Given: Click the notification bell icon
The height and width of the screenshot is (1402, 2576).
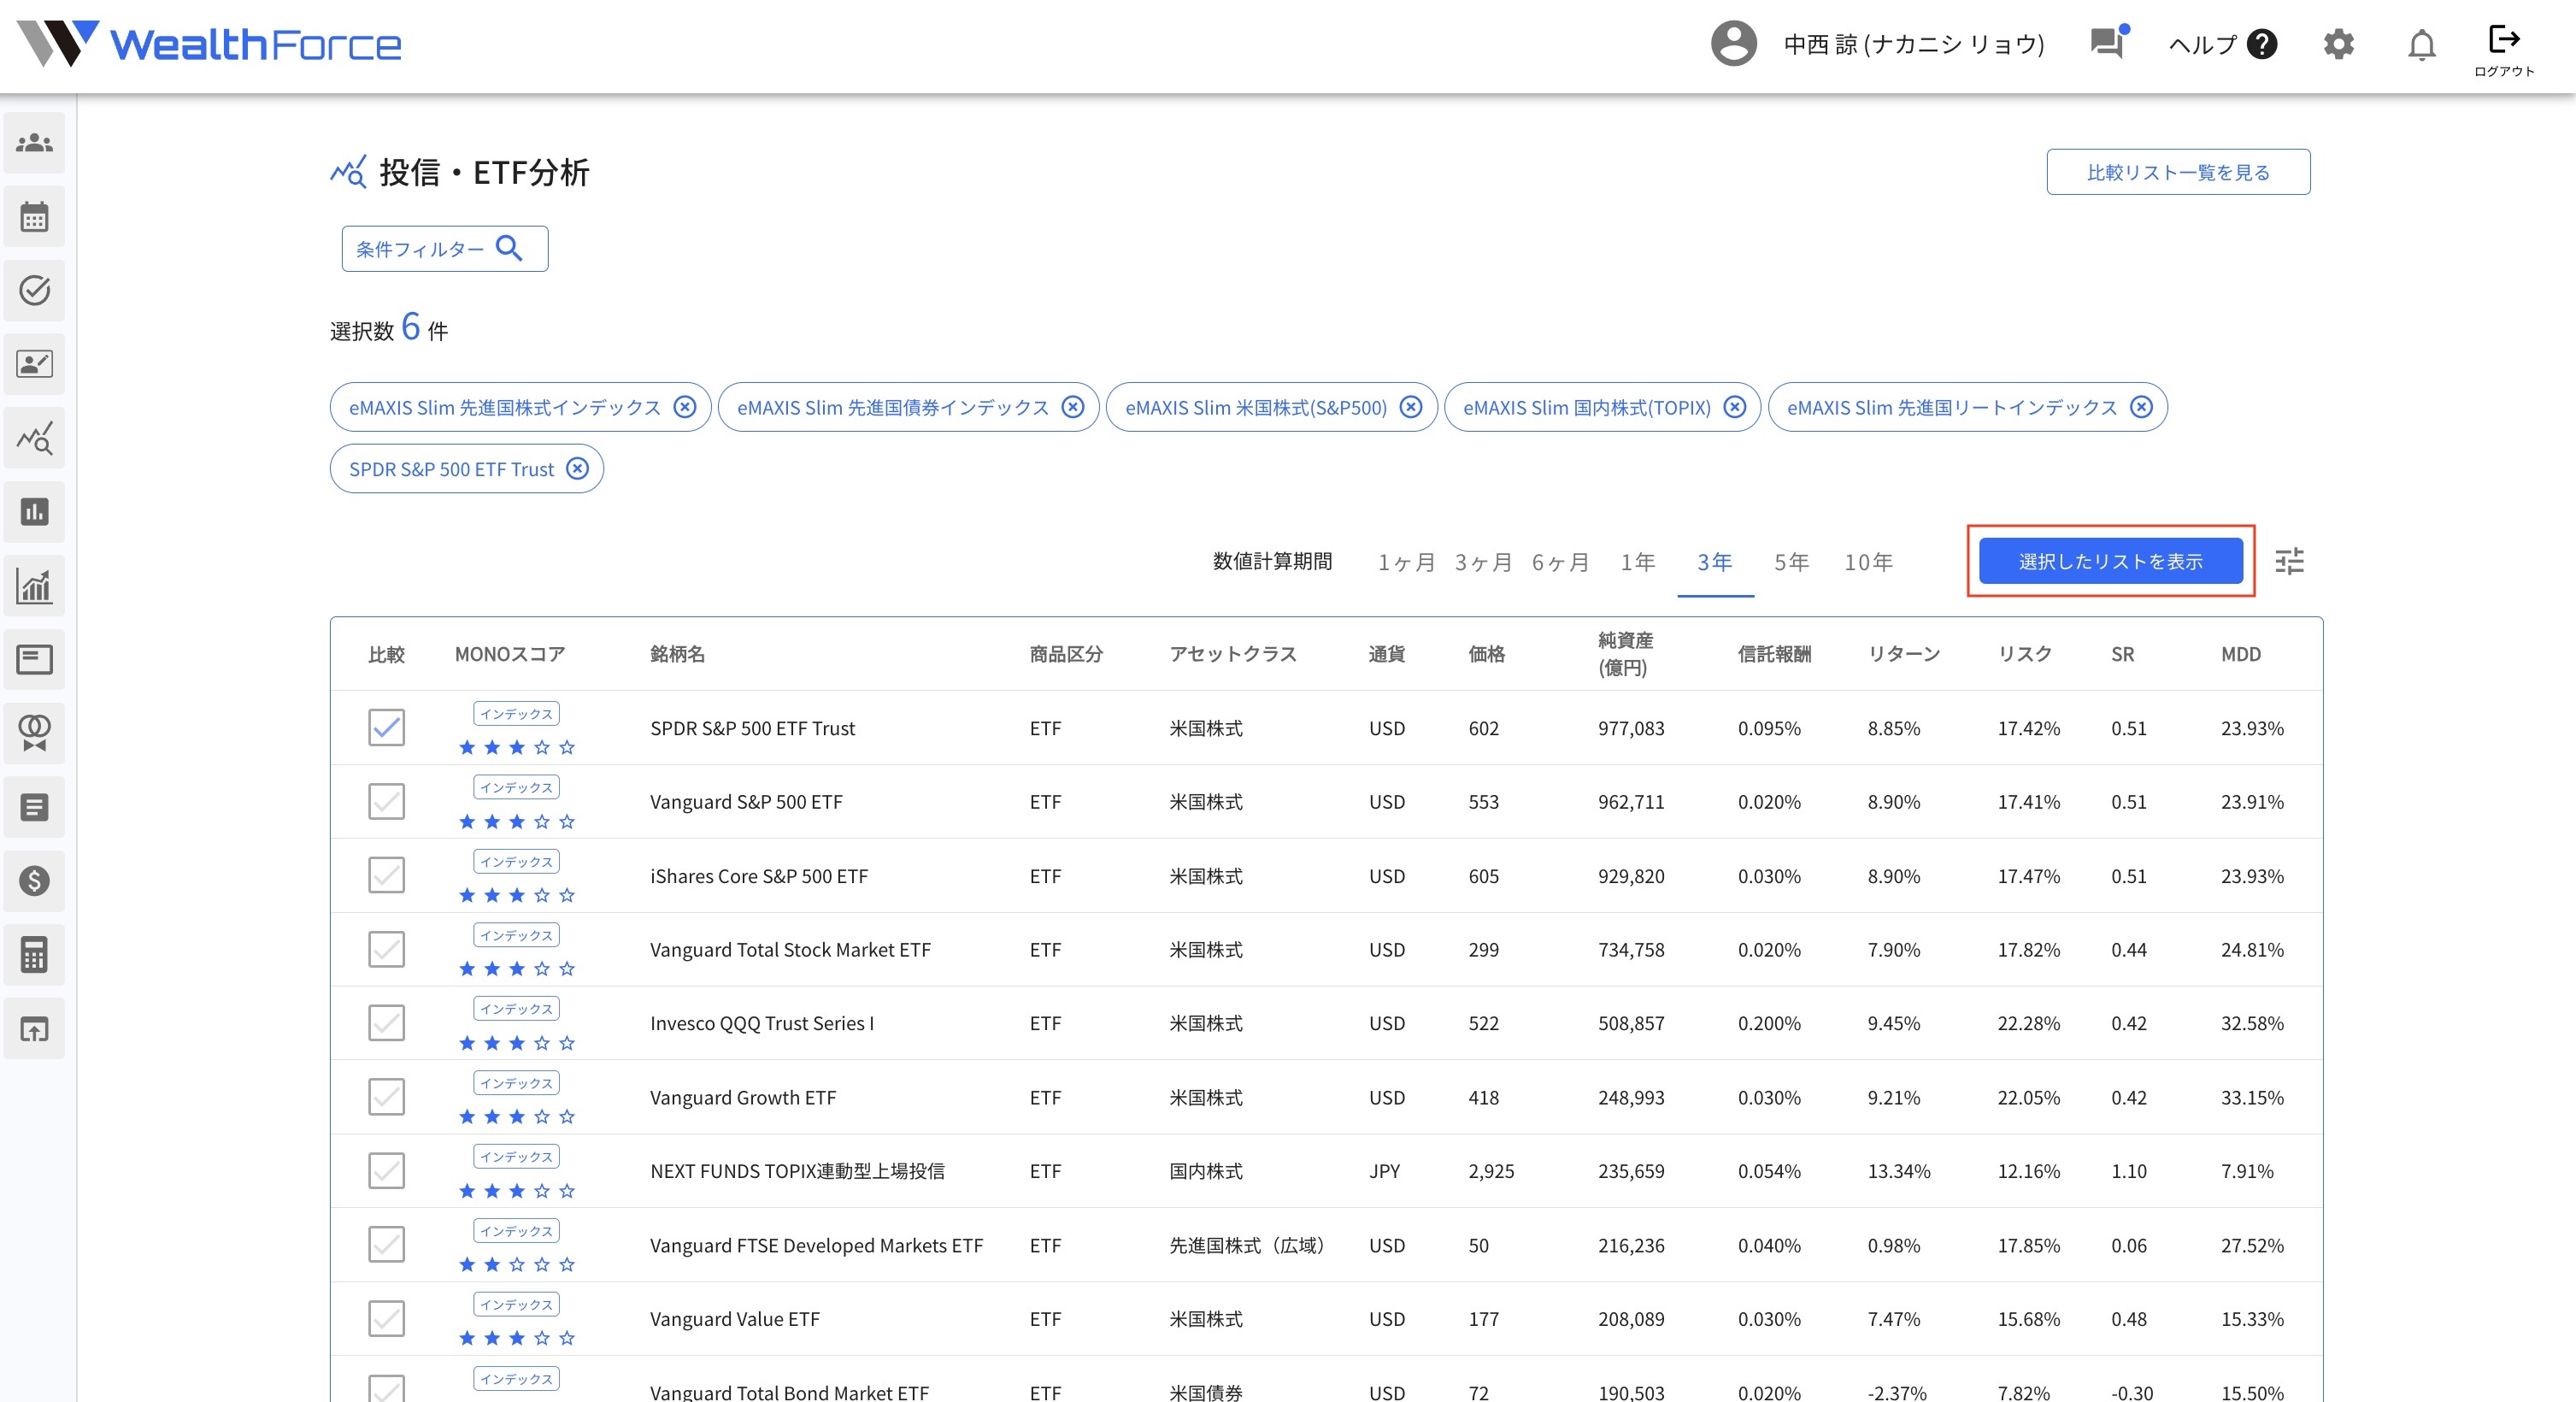Looking at the screenshot, I should point(2421,45).
